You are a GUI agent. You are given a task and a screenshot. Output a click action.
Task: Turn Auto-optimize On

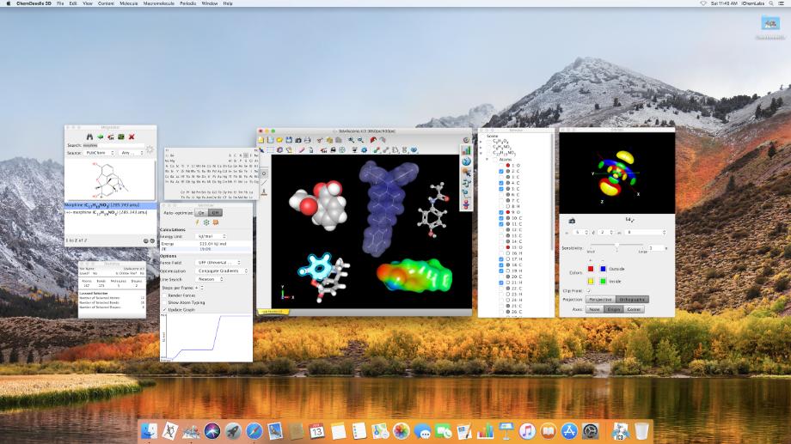[202, 213]
